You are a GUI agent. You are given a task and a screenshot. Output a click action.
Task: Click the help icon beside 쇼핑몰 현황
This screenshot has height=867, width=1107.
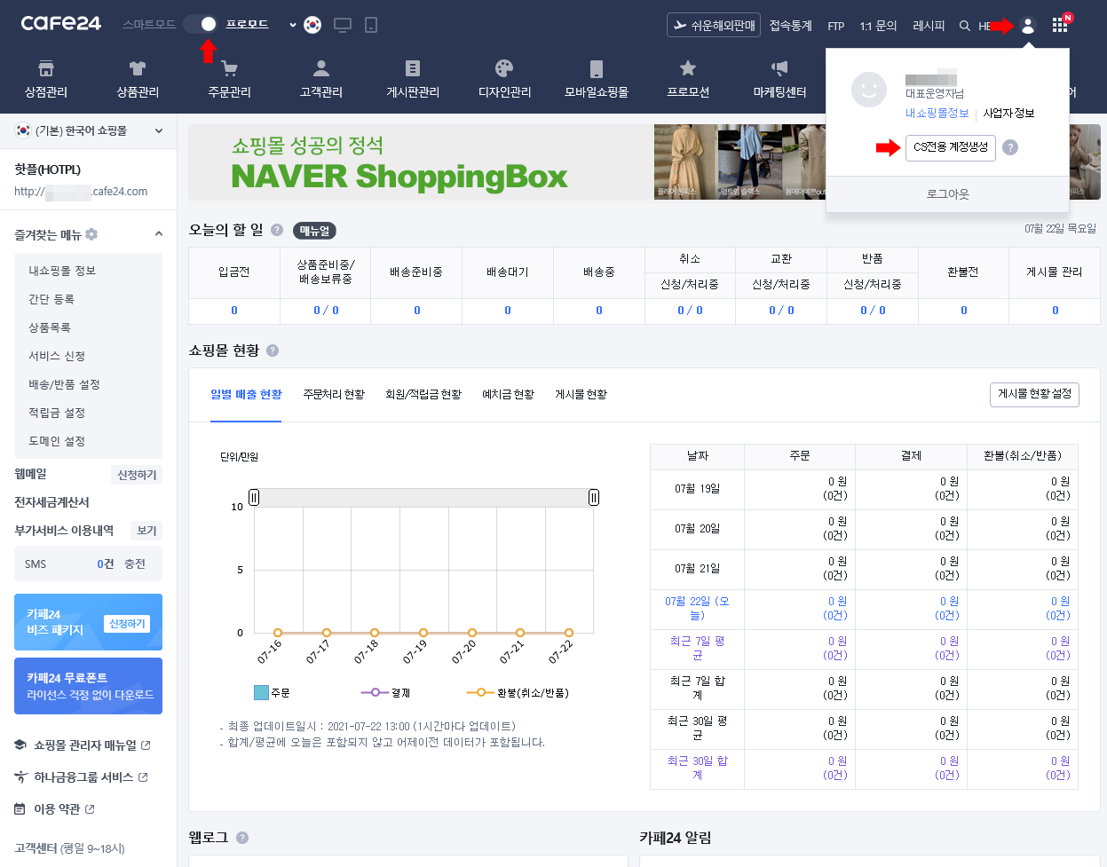coord(273,351)
